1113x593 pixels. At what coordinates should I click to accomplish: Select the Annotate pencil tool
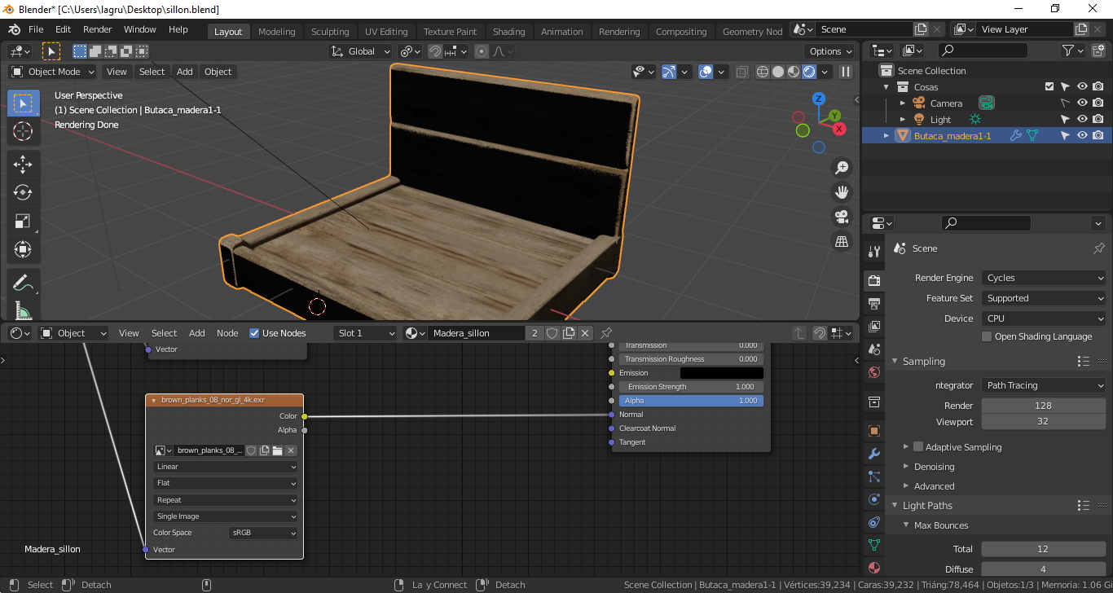(23, 283)
